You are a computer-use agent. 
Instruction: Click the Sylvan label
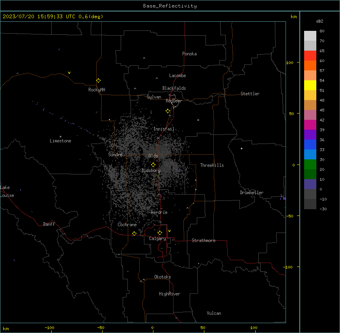[x=154, y=97]
